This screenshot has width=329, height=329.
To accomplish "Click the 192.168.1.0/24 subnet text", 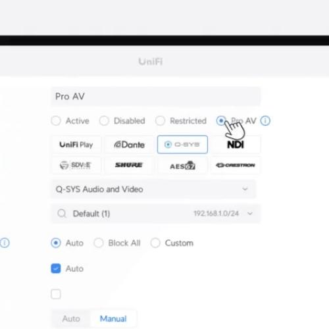I will (x=216, y=213).
